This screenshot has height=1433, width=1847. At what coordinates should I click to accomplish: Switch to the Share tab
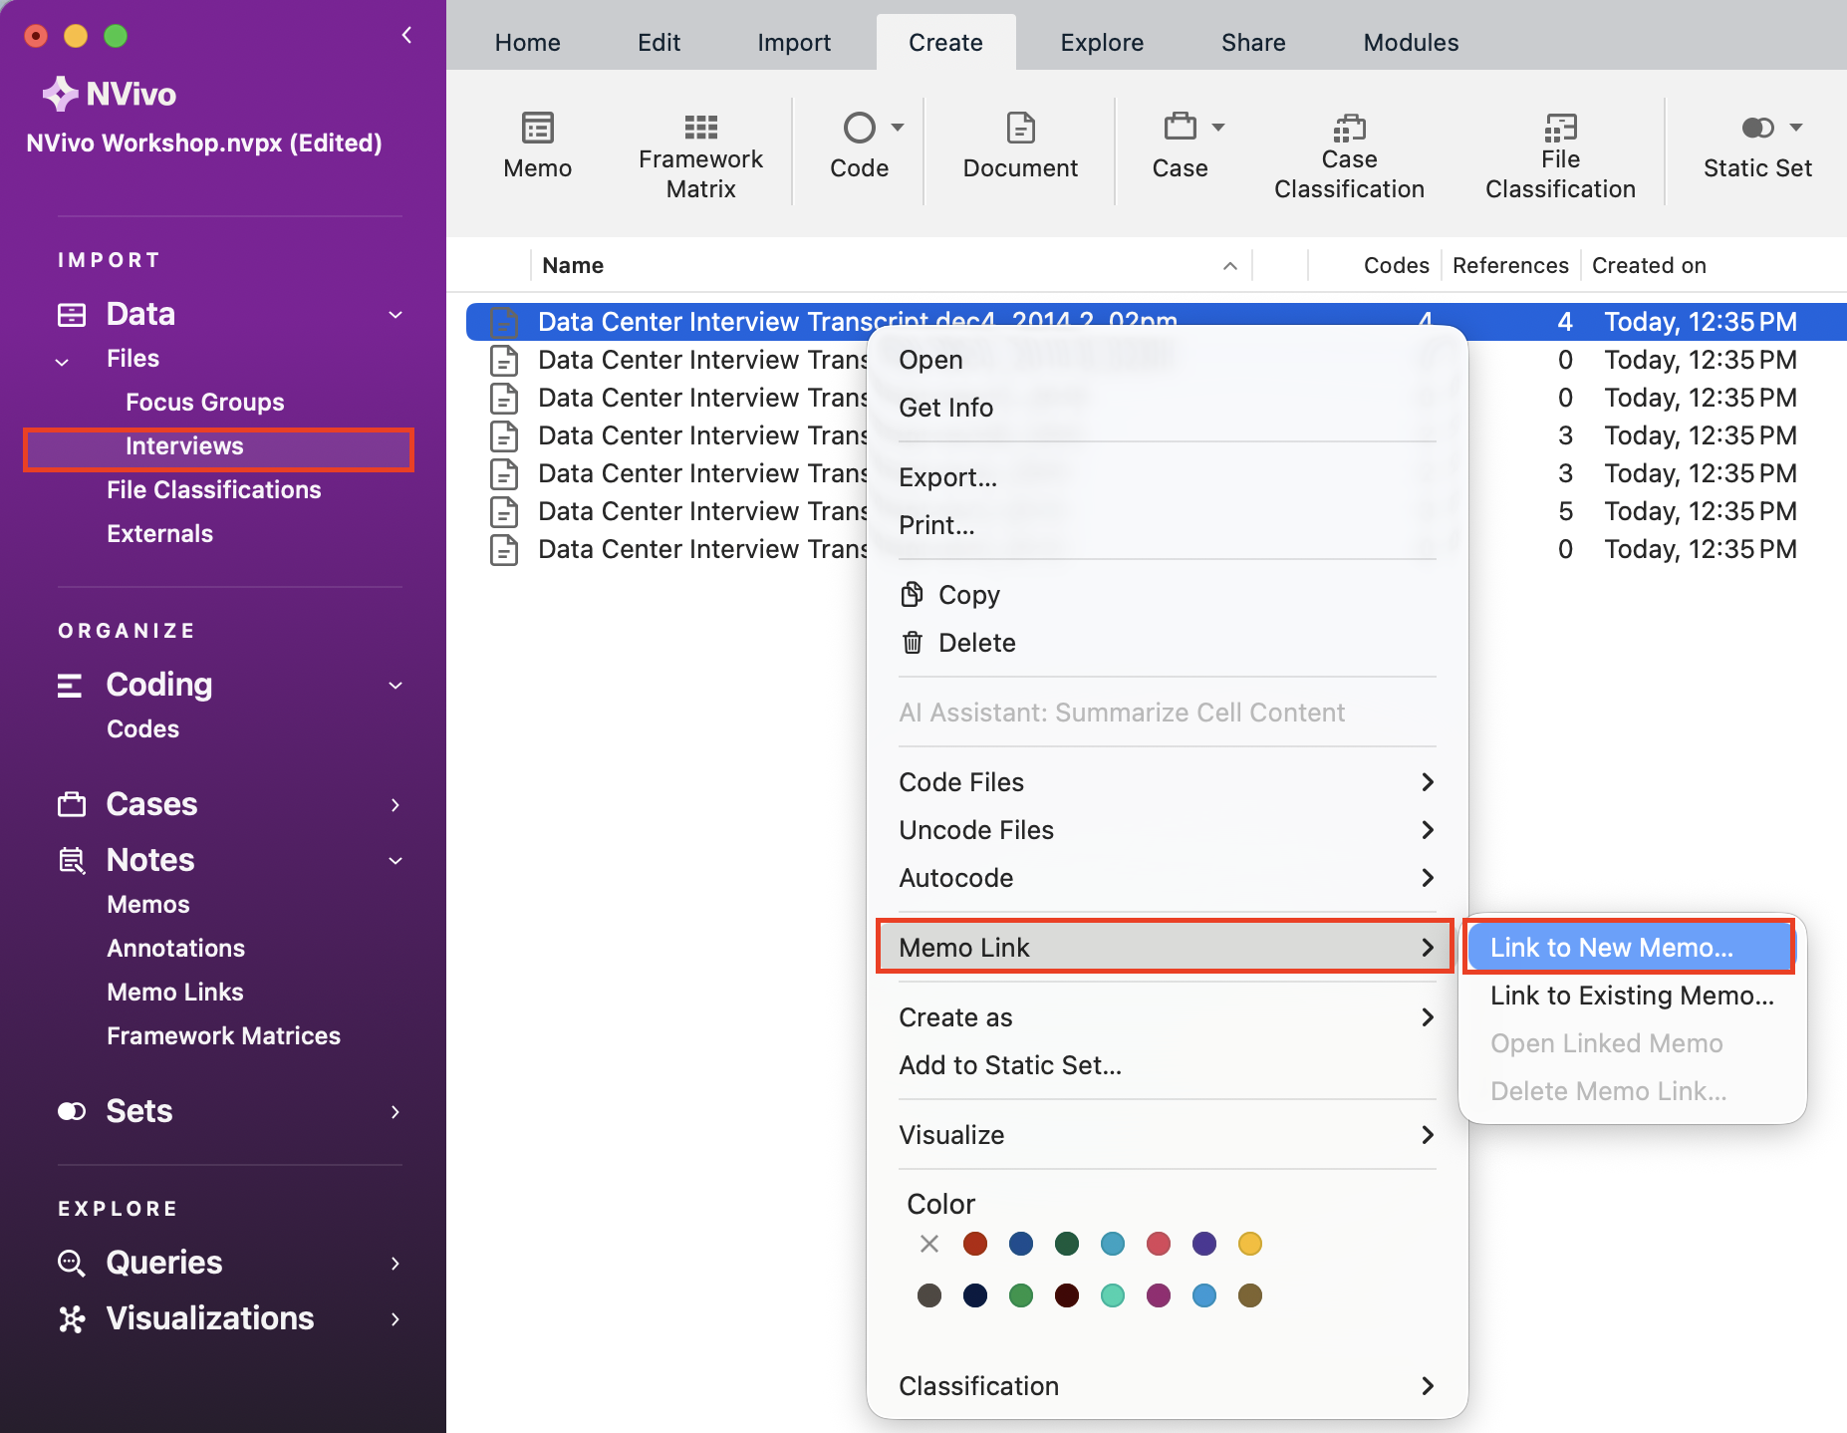[x=1253, y=43]
